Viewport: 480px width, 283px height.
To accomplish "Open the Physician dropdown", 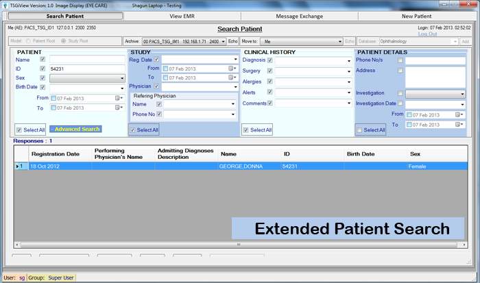I will coord(200,87).
